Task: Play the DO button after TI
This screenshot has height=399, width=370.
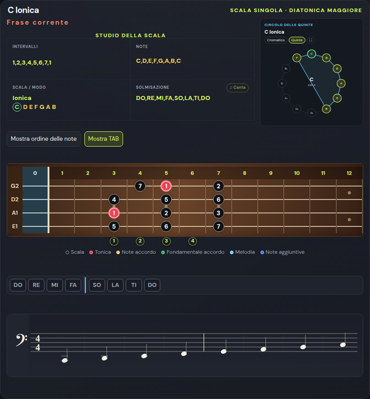Action: (152, 285)
